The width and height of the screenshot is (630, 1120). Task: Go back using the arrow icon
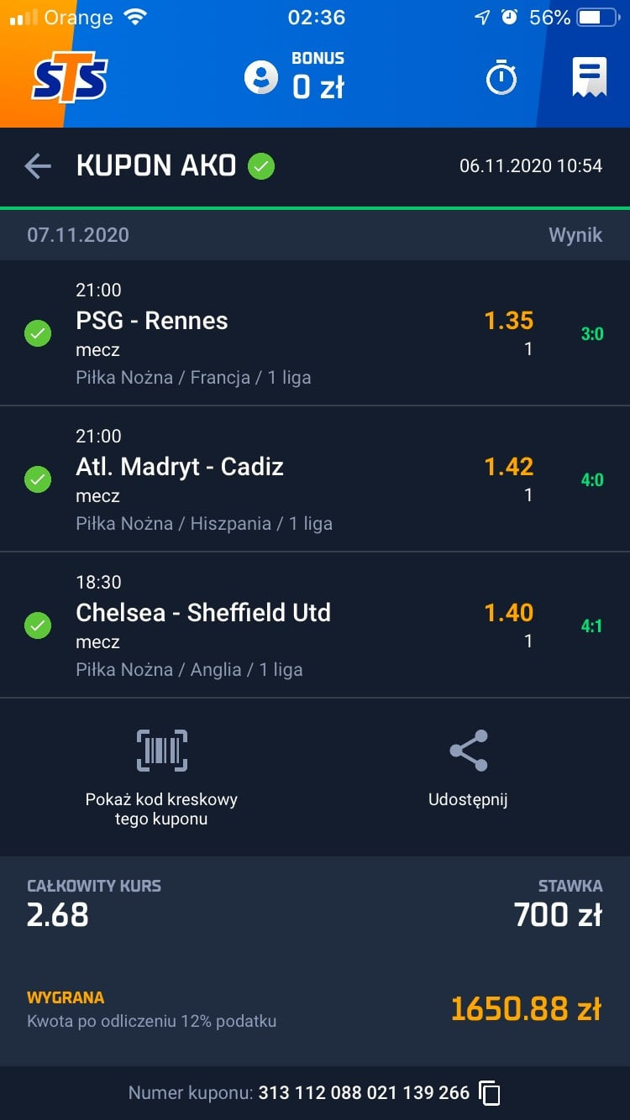[x=38, y=166]
